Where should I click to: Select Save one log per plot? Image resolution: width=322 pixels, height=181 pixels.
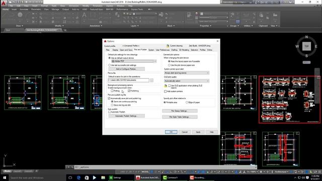coord(112,105)
